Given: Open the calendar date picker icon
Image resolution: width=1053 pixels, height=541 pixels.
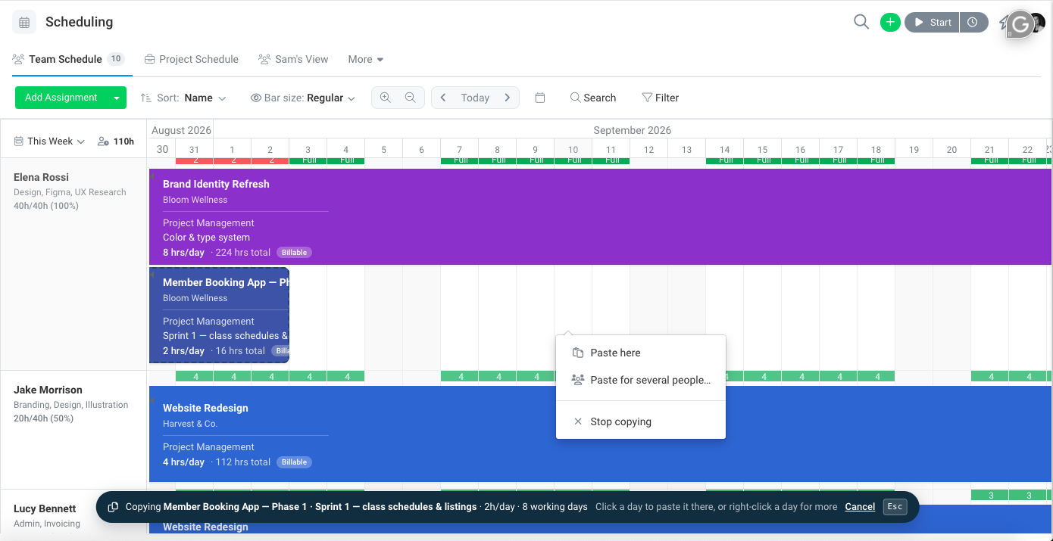Looking at the screenshot, I should (x=540, y=98).
